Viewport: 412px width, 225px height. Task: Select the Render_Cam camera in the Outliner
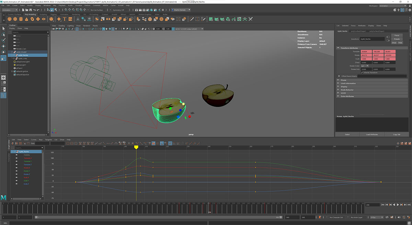click(22, 49)
